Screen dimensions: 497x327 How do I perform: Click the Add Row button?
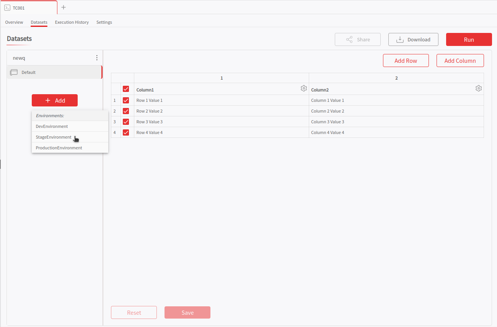point(406,60)
